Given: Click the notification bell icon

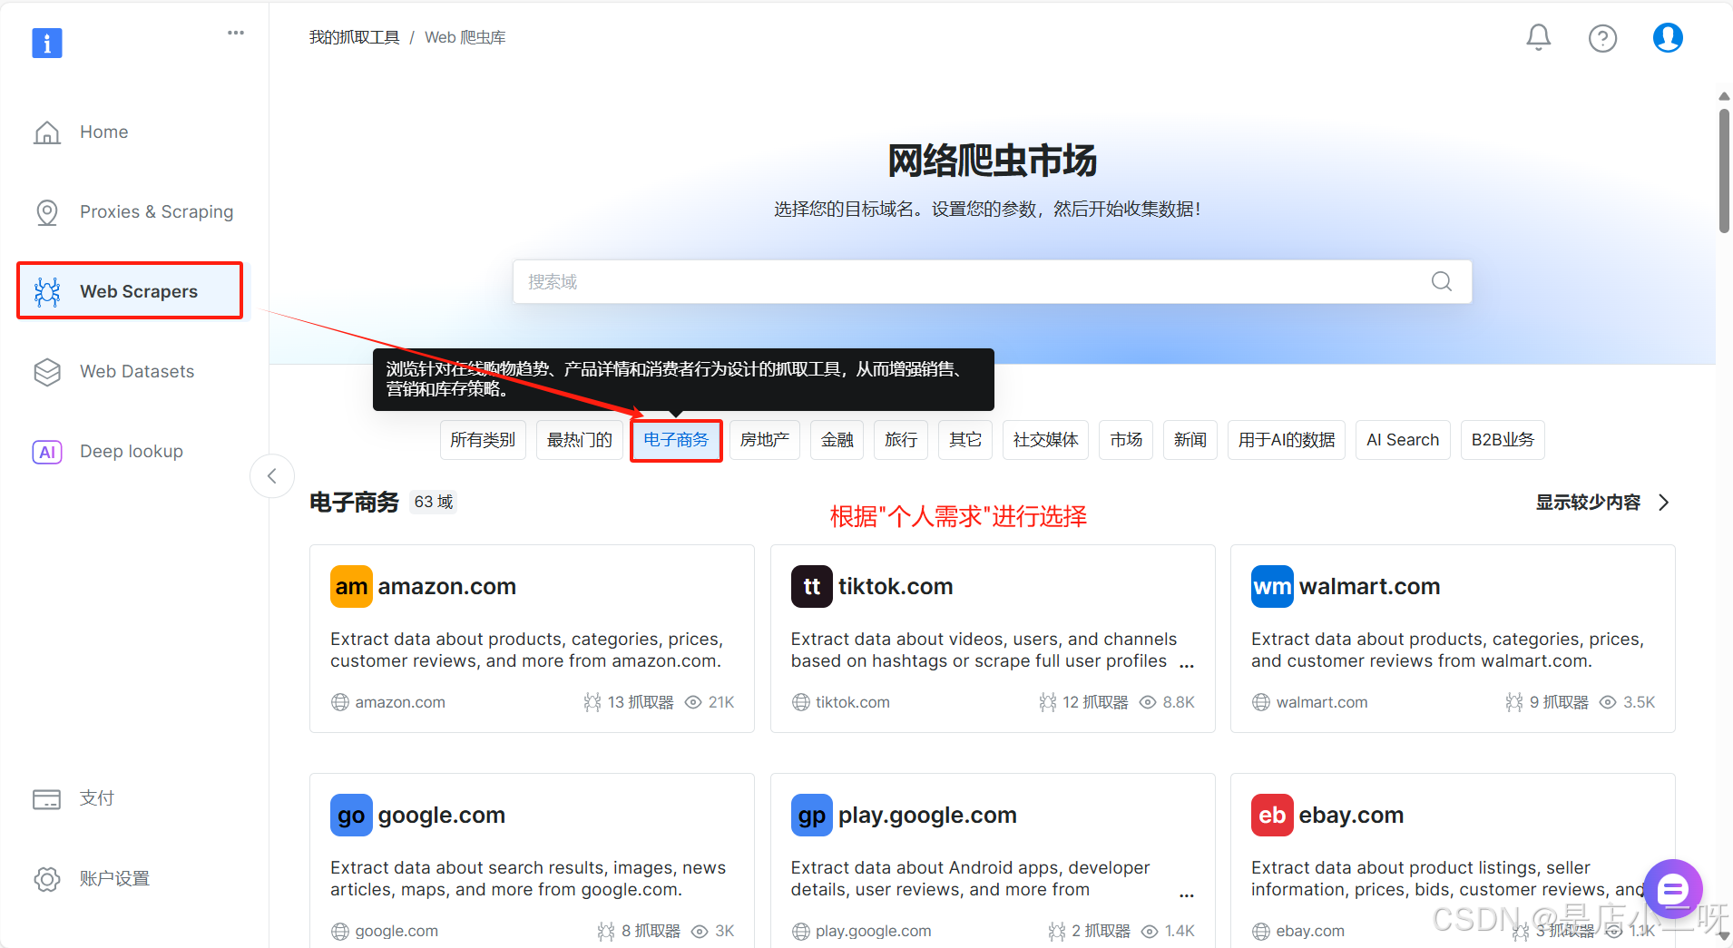Looking at the screenshot, I should click(1538, 37).
